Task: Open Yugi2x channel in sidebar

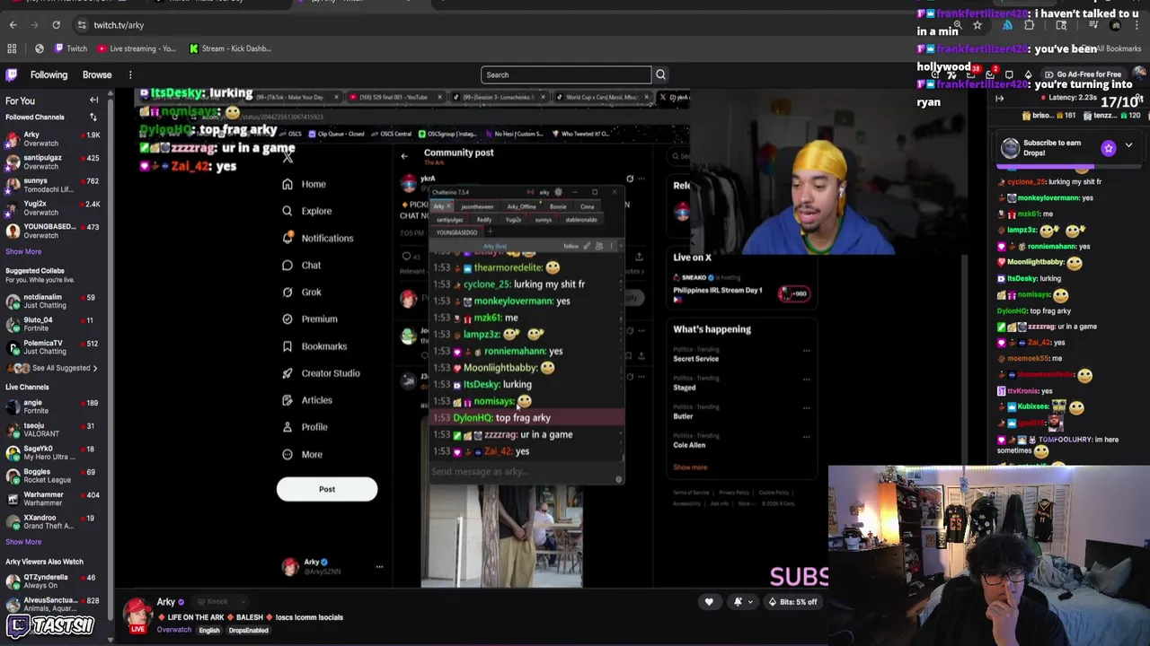Action: click(x=54, y=208)
